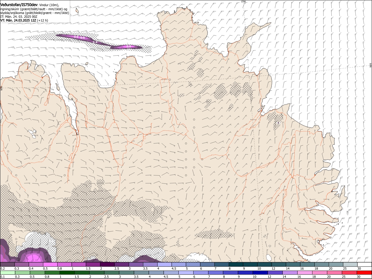
Task: Pick the bright pink 0.5 snow scale swatch
Action: (50, 264)
